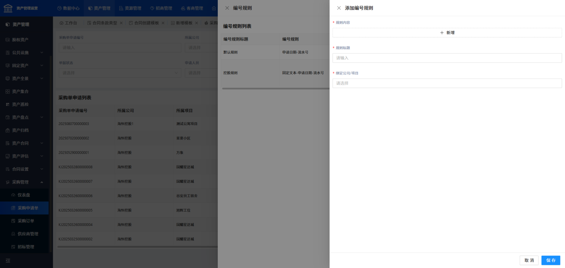The image size is (565, 268).
Task: Click the cube icon beside sidebar 资产管理 header
Action: tap(8, 24)
